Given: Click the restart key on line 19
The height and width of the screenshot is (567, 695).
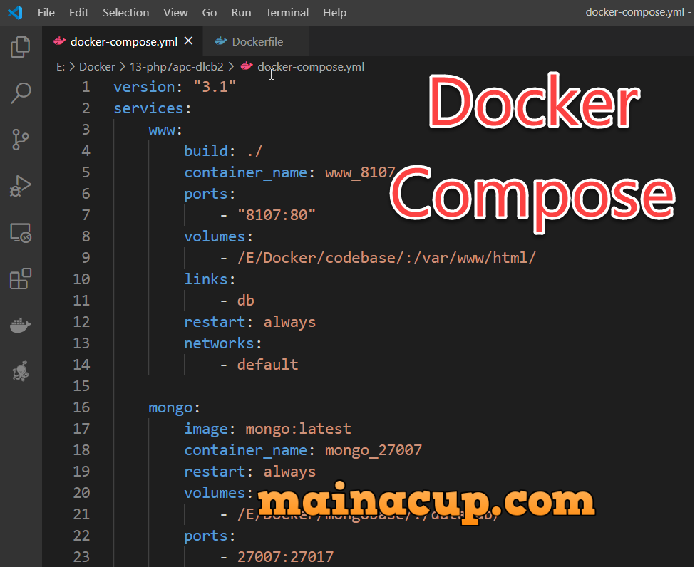Looking at the screenshot, I should click(x=215, y=472).
